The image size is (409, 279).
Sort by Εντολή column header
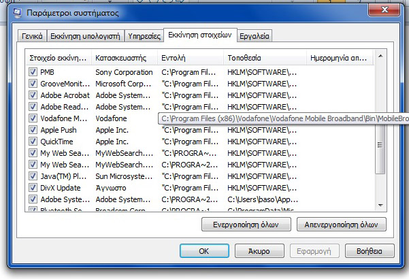coord(191,58)
